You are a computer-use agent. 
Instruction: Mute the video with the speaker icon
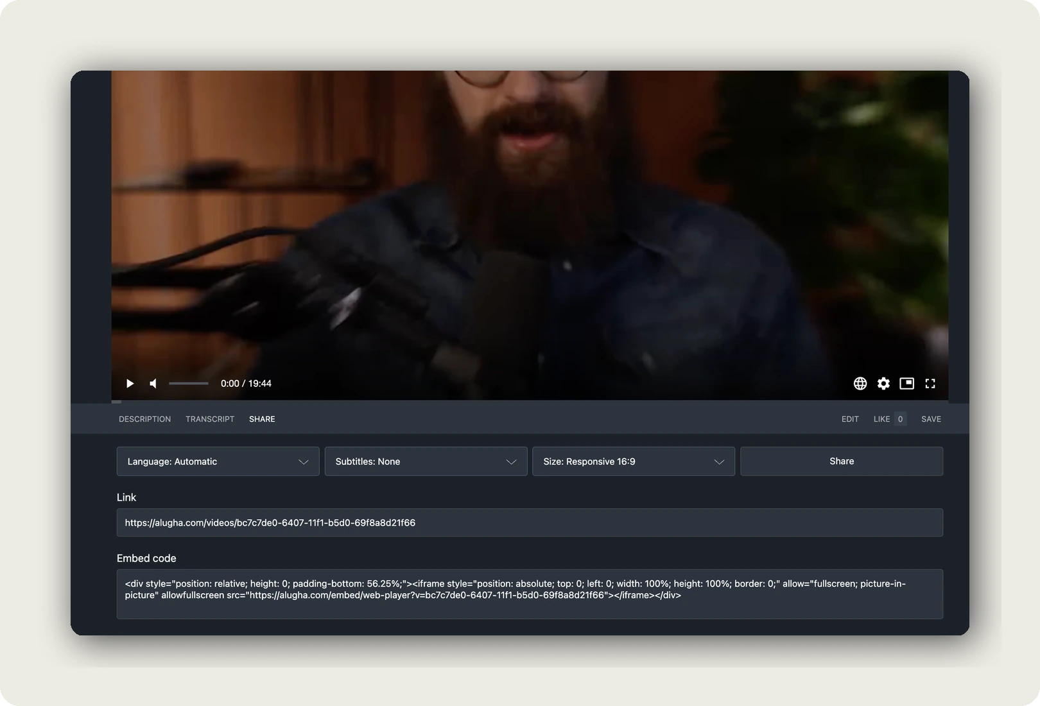tap(153, 383)
